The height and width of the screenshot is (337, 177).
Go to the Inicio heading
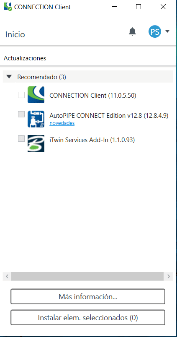[15, 34]
